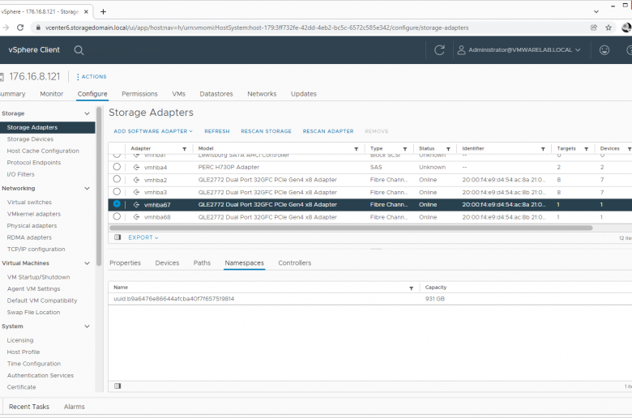Screen dimensions: 632x418
Task: Click the vmhba67 adapter icon
Action: 137,205
